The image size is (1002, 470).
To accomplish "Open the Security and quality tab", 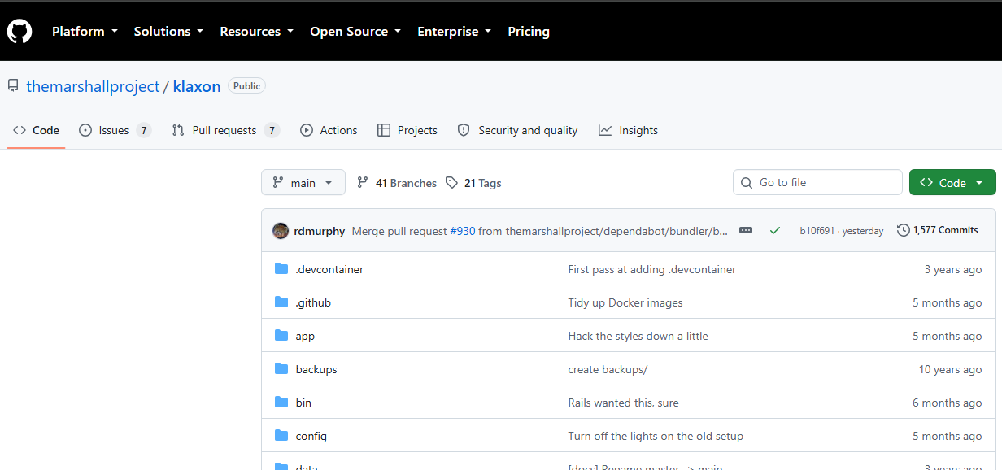I will pyautogui.click(x=517, y=130).
